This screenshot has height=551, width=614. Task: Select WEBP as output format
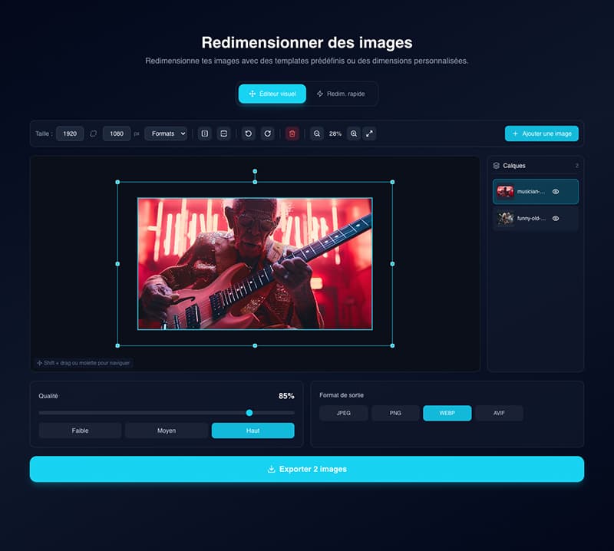click(447, 413)
